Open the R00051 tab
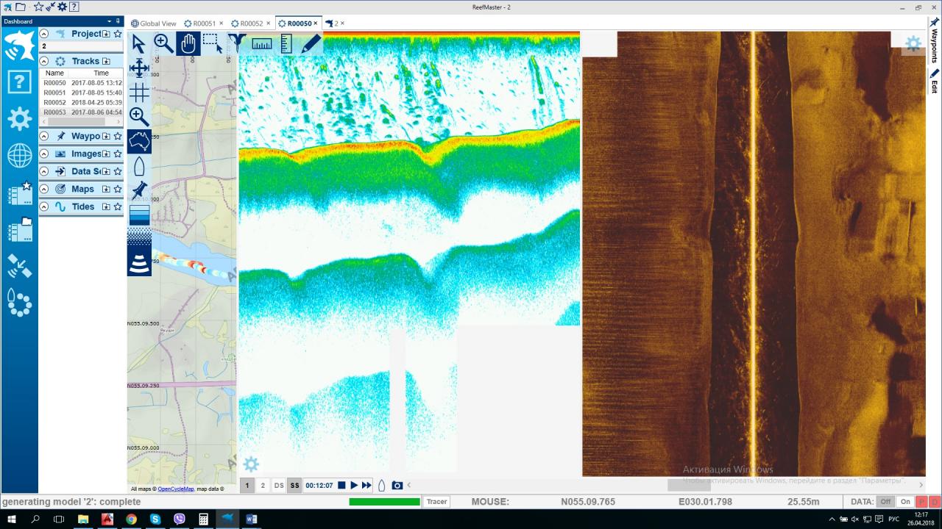The width and height of the screenshot is (942, 529). (203, 24)
